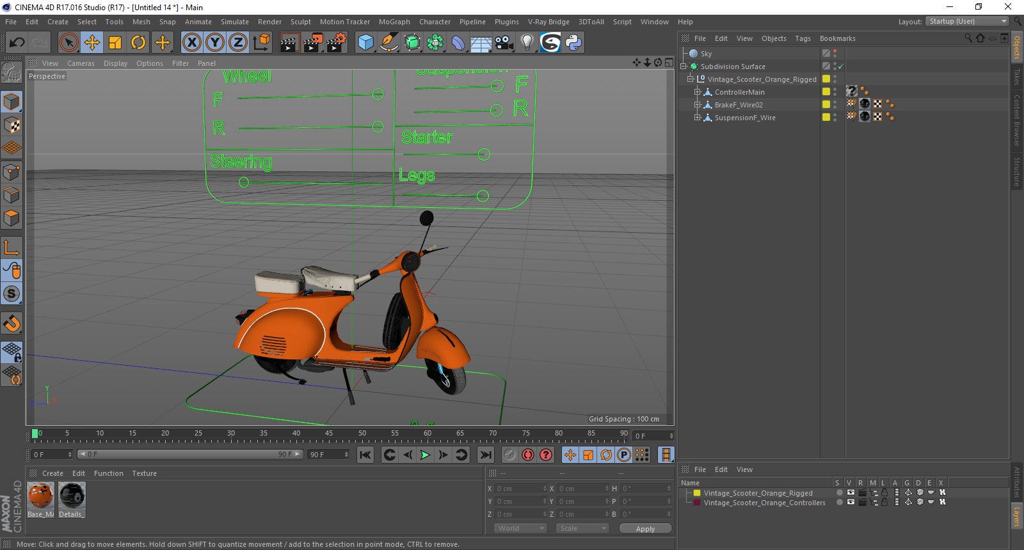The width and height of the screenshot is (1024, 550).
Task: Collapse the Subdivision Surface object
Action: (684, 67)
